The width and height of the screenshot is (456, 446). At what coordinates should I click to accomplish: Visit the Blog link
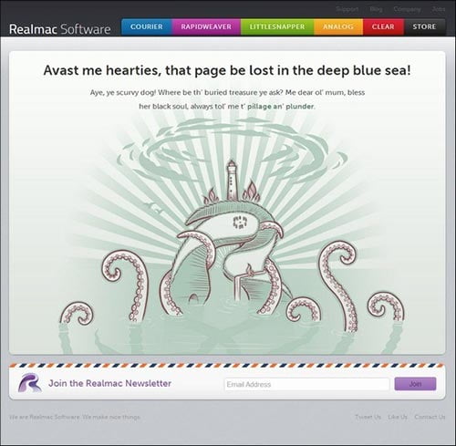click(x=376, y=9)
